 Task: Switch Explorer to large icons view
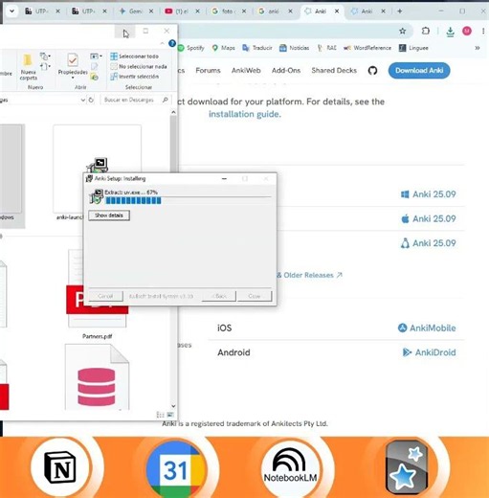[170, 415]
